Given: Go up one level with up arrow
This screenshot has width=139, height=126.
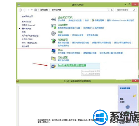Looking at the screenshot, I should 32,10.
